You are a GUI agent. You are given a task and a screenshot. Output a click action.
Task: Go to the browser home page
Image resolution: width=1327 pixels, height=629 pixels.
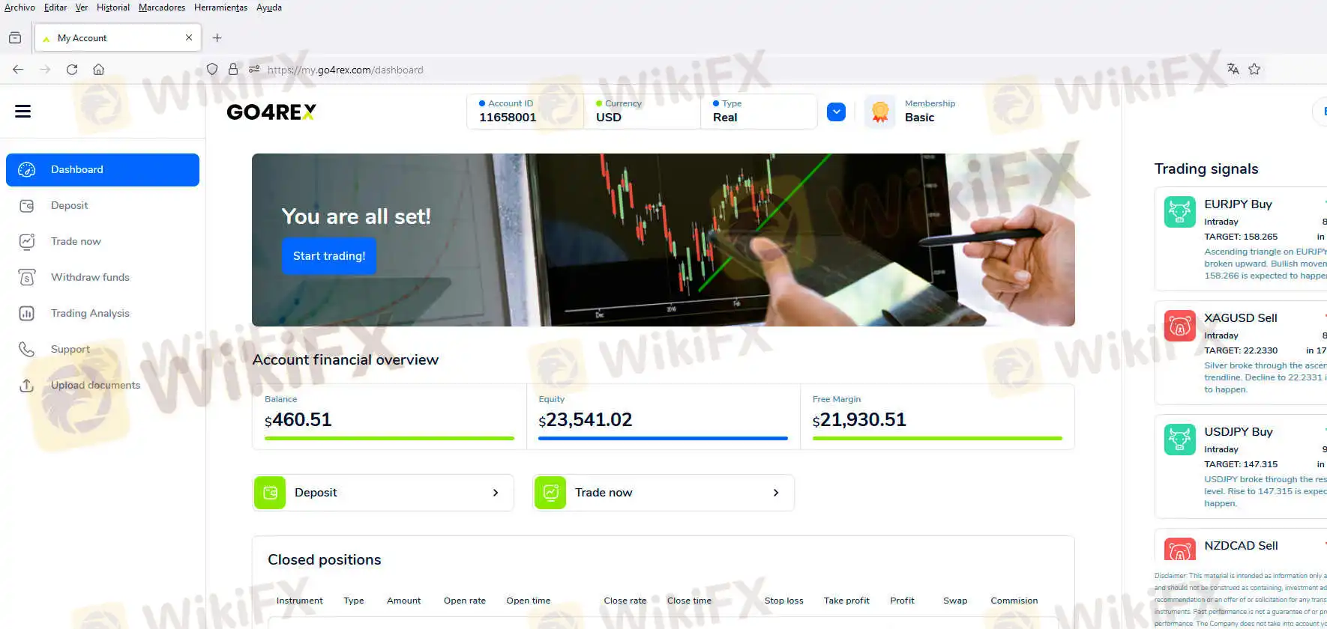98,70
